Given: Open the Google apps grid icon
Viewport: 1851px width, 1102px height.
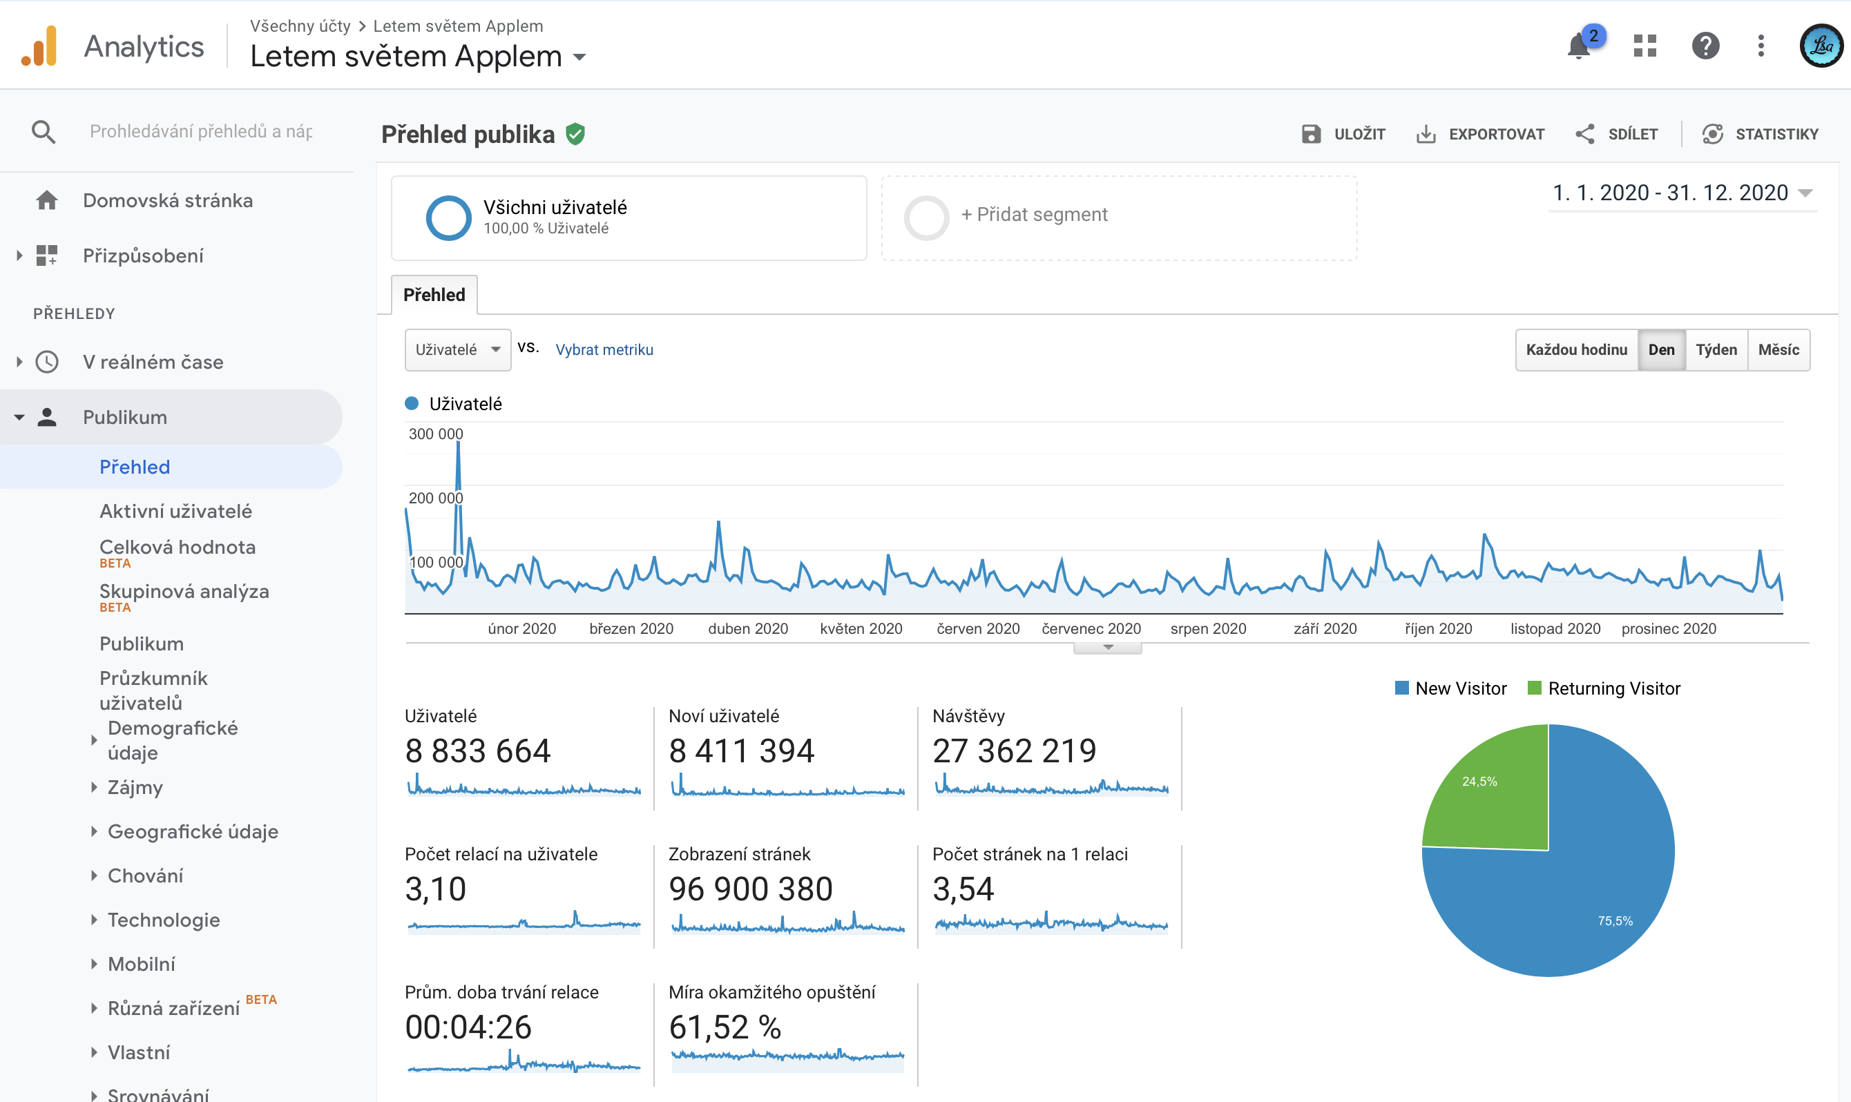Looking at the screenshot, I should point(1644,46).
